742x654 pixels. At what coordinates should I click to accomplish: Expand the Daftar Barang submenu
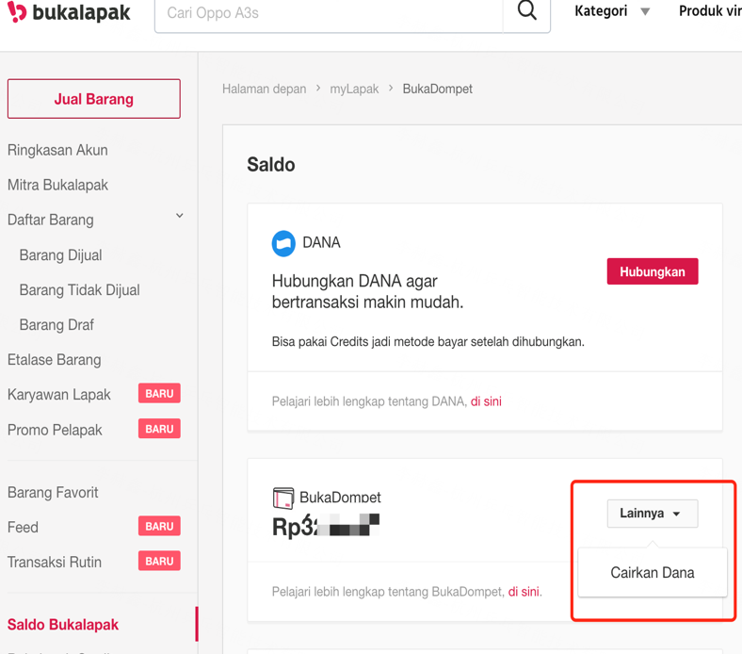(x=179, y=217)
